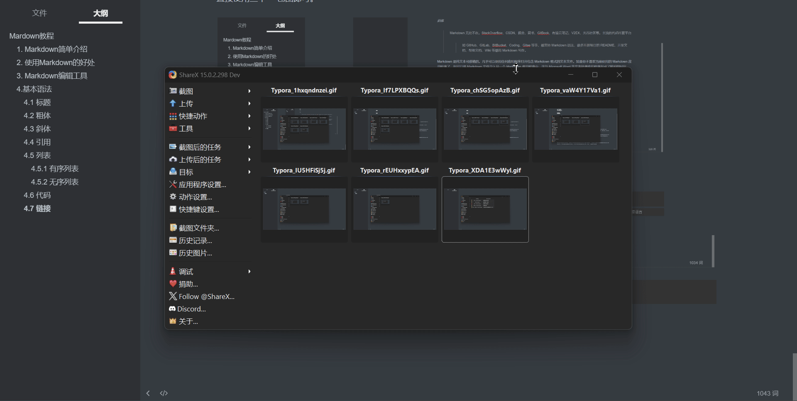Select thumbnail Typora_XDA1E3wWyl.gif
This screenshot has width=797, height=401.
pyautogui.click(x=485, y=209)
